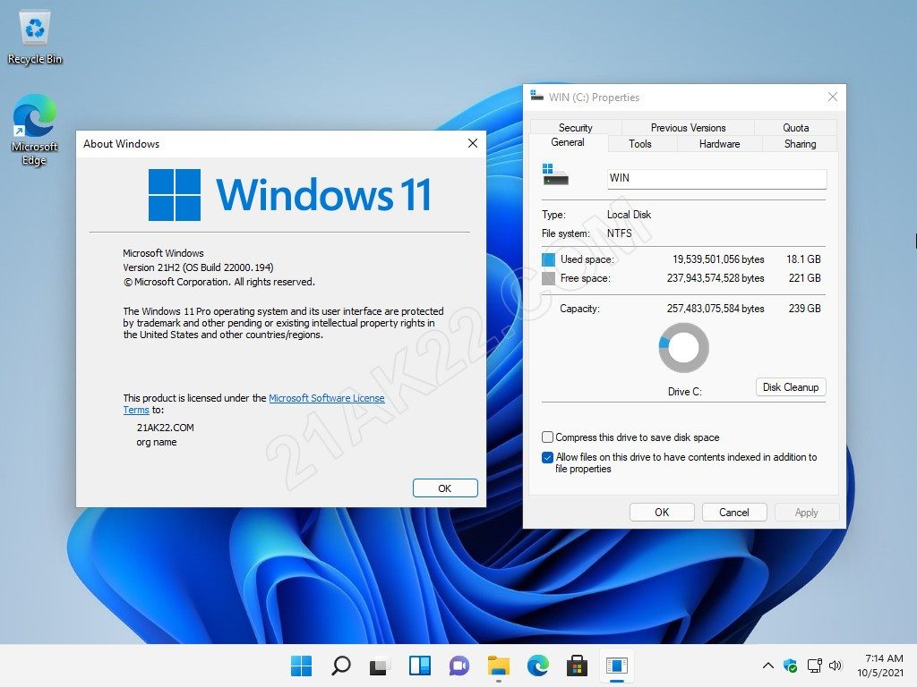Launch Edge from the taskbar

(538, 666)
